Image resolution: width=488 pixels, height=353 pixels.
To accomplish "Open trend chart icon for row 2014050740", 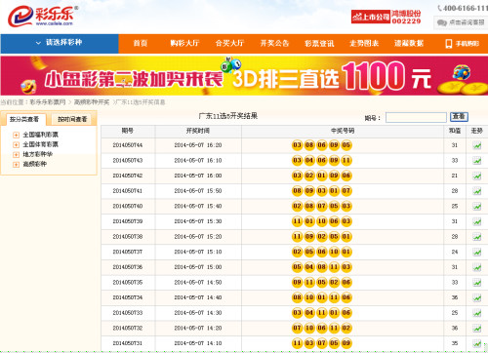I will (476, 207).
